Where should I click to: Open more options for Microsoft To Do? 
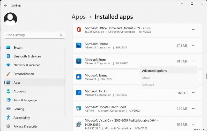tap(194, 93)
